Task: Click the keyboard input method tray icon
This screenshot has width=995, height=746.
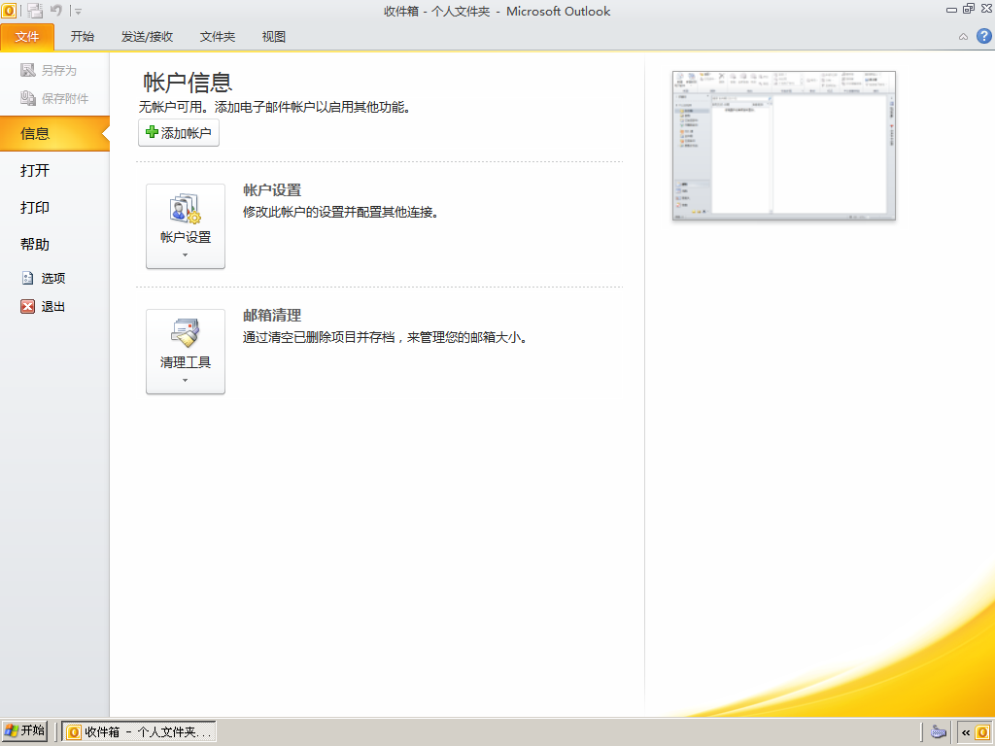Action: point(939,732)
